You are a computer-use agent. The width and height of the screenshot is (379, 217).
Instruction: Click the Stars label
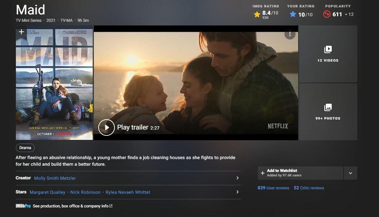[x=21, y=192]
